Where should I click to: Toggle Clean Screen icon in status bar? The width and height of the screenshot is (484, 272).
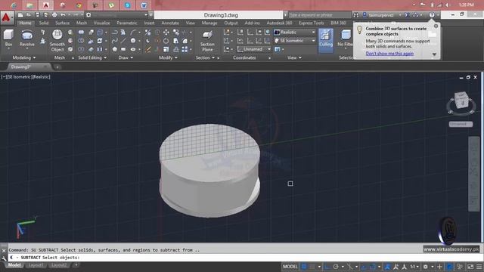[x=470, y=267]
